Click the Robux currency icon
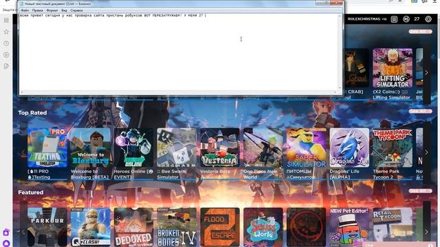The image size is (440, 247). click(x=406, y=19)
